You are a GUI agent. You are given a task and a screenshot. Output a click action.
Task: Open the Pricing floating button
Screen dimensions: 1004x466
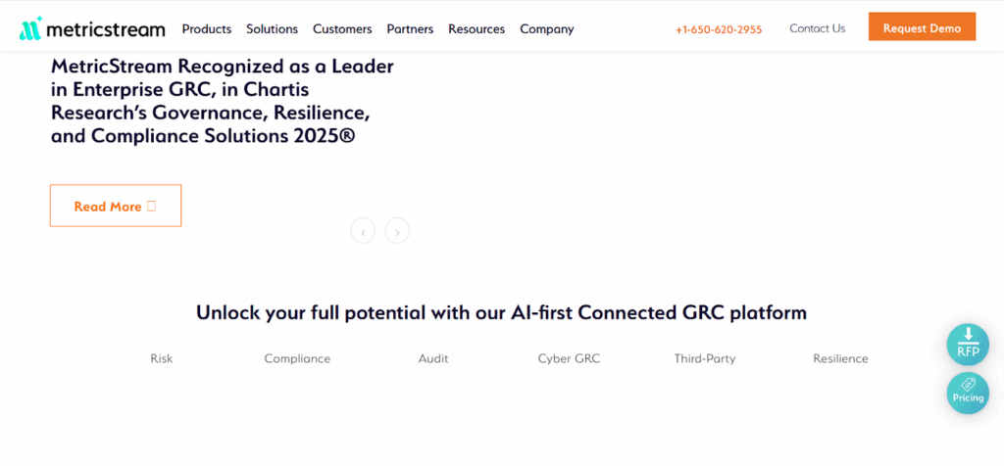968,393
